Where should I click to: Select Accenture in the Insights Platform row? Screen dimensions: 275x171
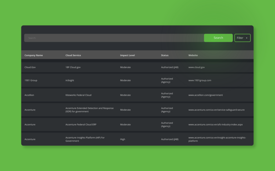[x=30, y=139]
